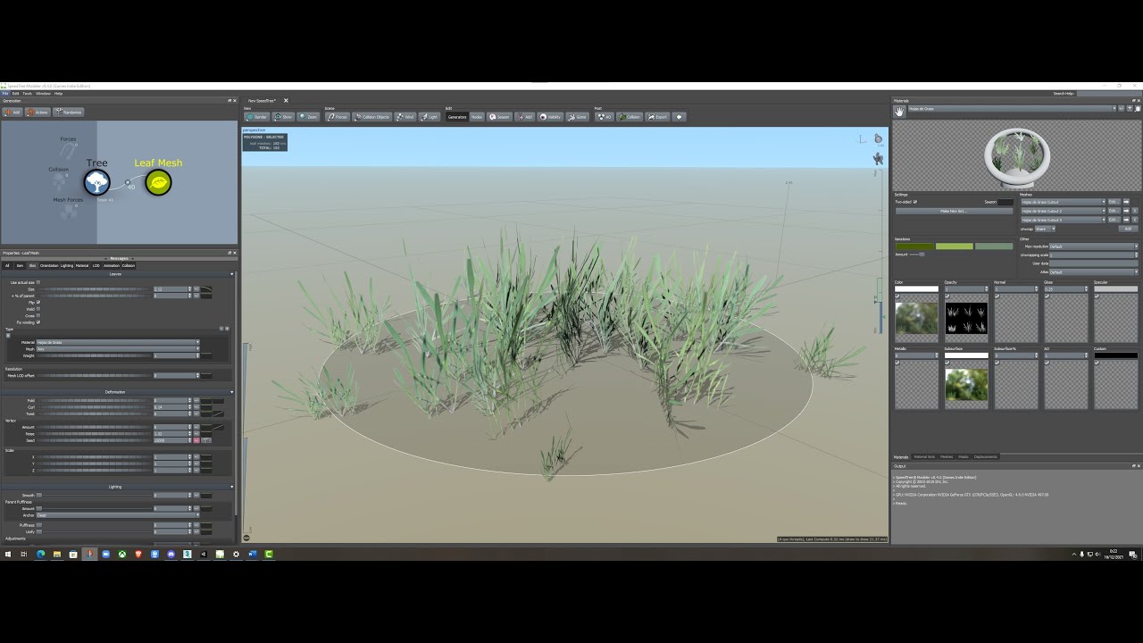Image resolution: width=1143 pixels, height=643 pixels.
Task: Toggle the Cross checkbox
Action: coord(38,315)
